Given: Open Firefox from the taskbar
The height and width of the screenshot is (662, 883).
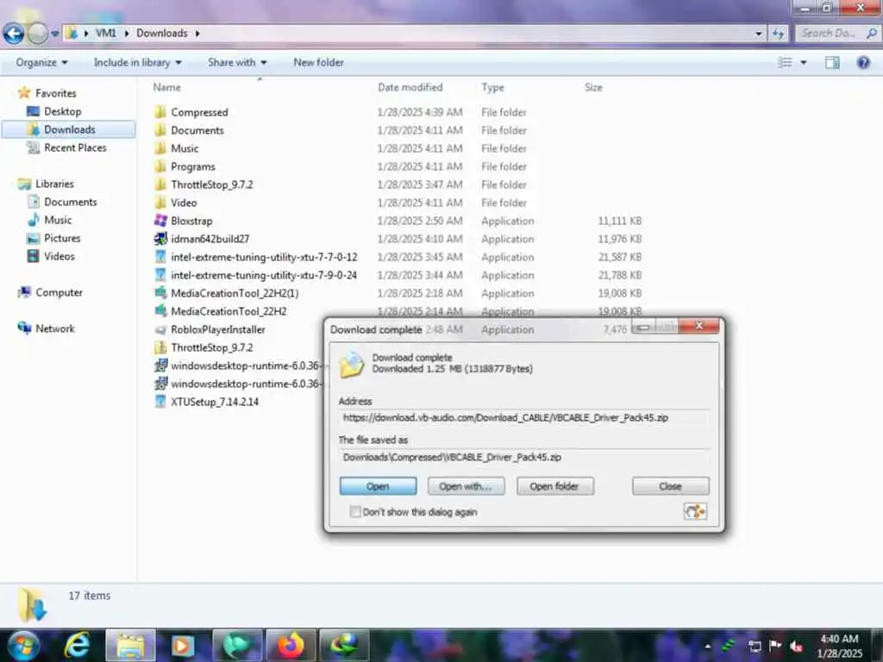Looking at the screenshot, I should (290, 645).
